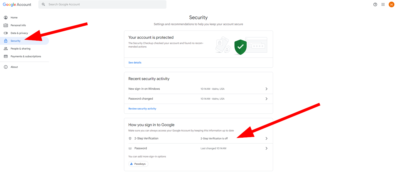Click the People & sharing icon
397x173 pixels.
tap(6, 49)
